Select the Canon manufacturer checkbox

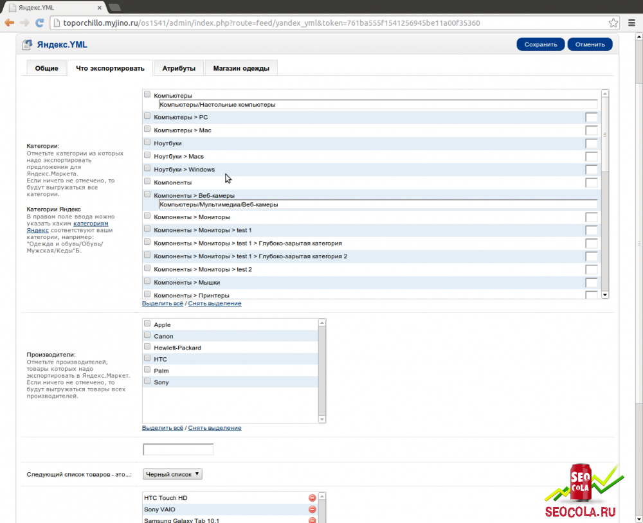(x=147, y=335)
